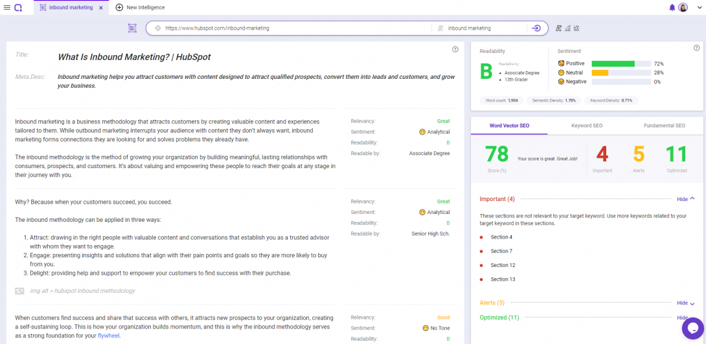
Task: Click the score 78 value
Action: click(497, 155)
